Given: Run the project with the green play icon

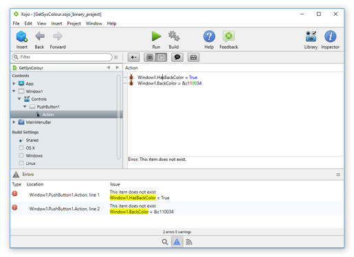Looking at the screenshot, I should point(156,36).
